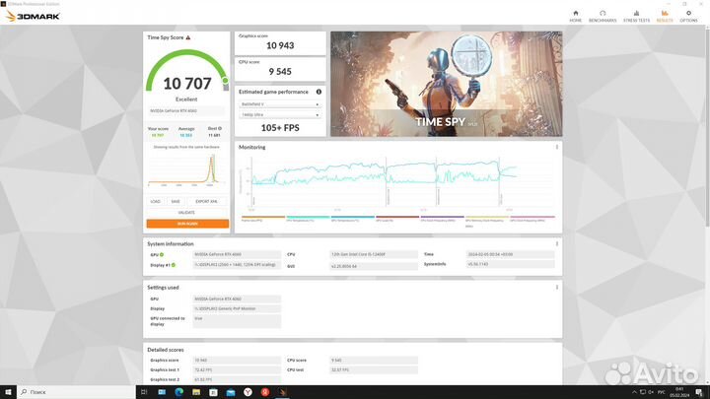710x399 pixels.
Task: Click the page vertical scrollbar
Action: click(x=707, y=127)
